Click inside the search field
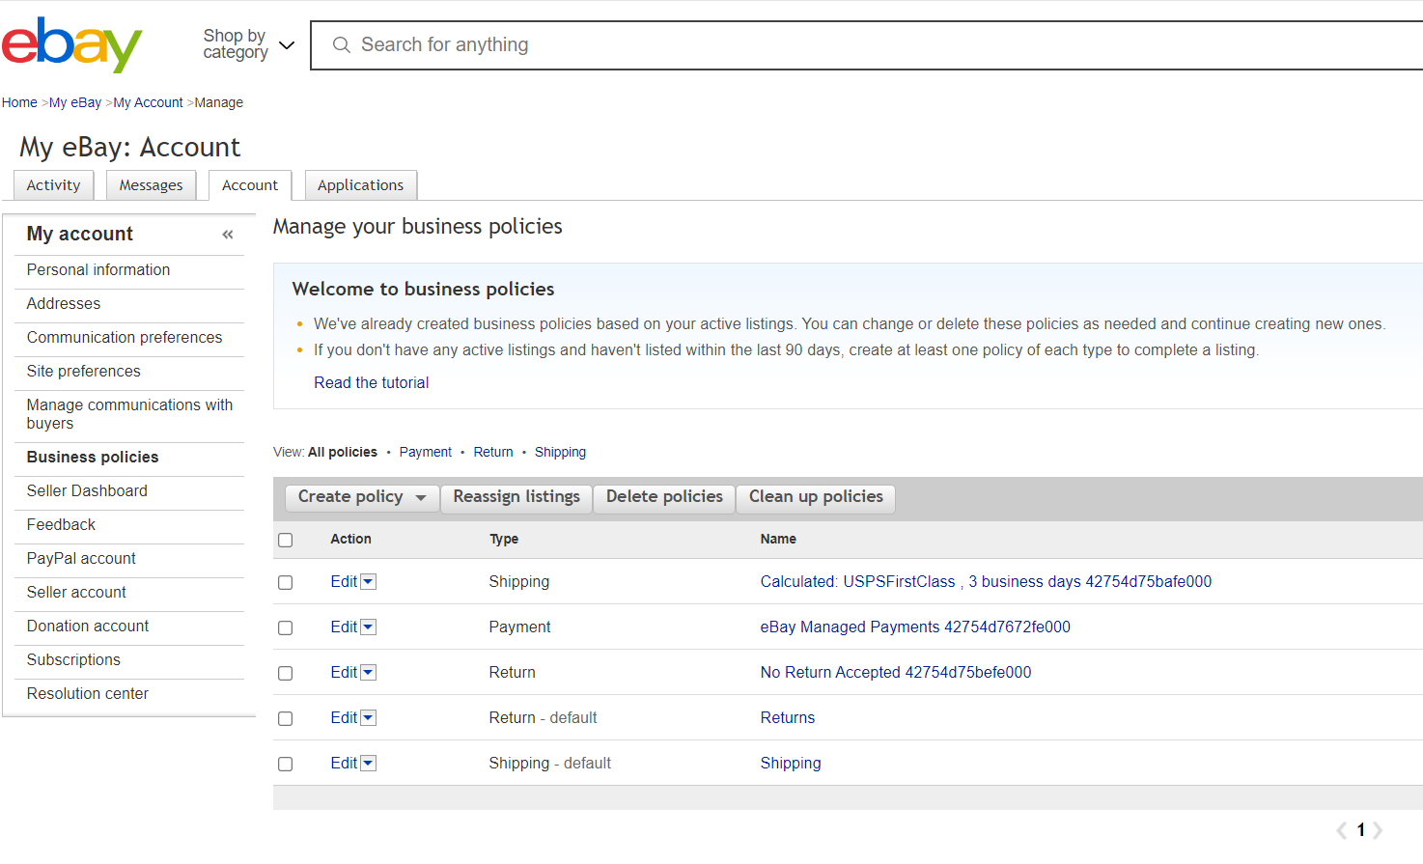1423x864 pixels. (676, 44)
